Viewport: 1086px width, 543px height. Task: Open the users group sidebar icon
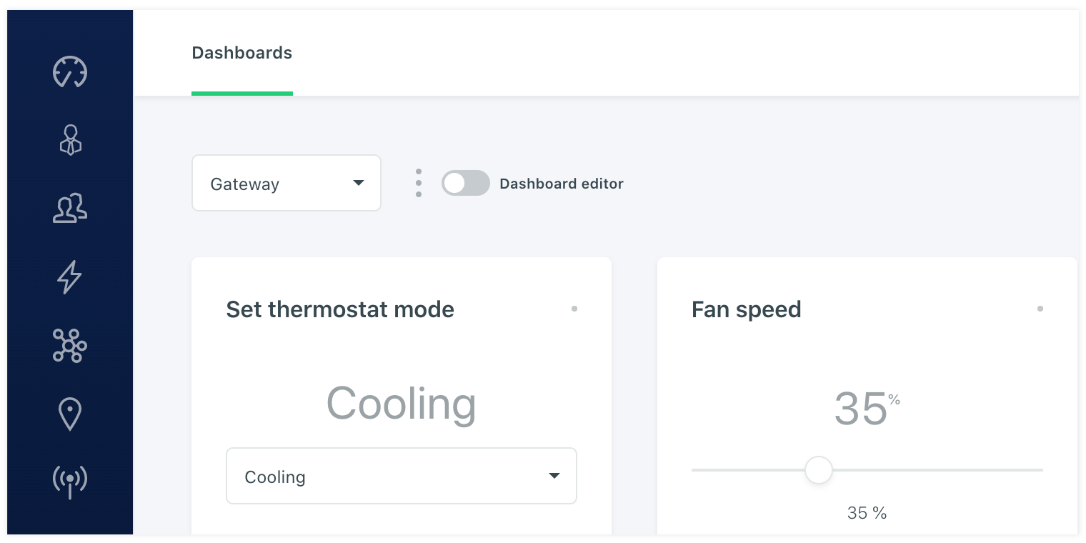(x=70, y=209)
